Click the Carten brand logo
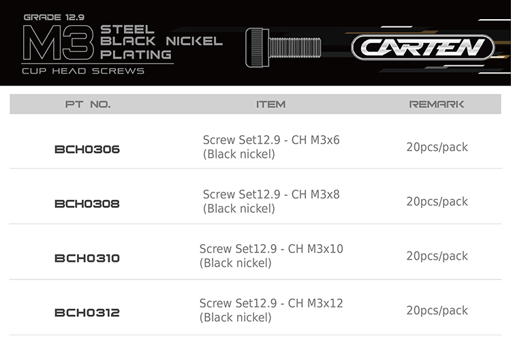The image size is (511, 340). [423, 48]
